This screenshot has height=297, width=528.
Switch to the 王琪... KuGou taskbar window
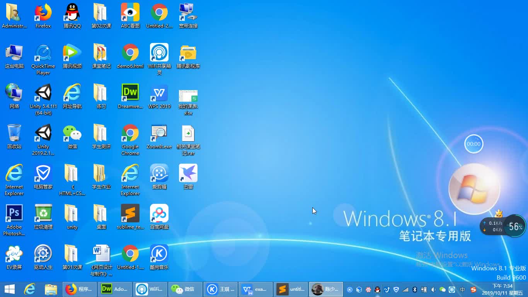(x=220, y=289)
